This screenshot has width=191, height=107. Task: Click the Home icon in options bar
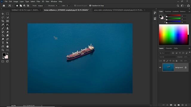[4, 6]
